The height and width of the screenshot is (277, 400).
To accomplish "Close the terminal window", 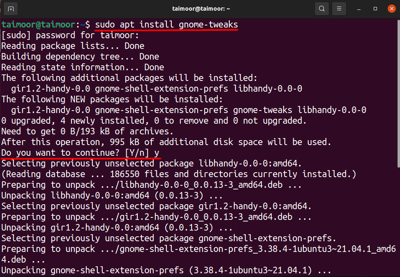I will pyautogui.click(x=392, y=9).
